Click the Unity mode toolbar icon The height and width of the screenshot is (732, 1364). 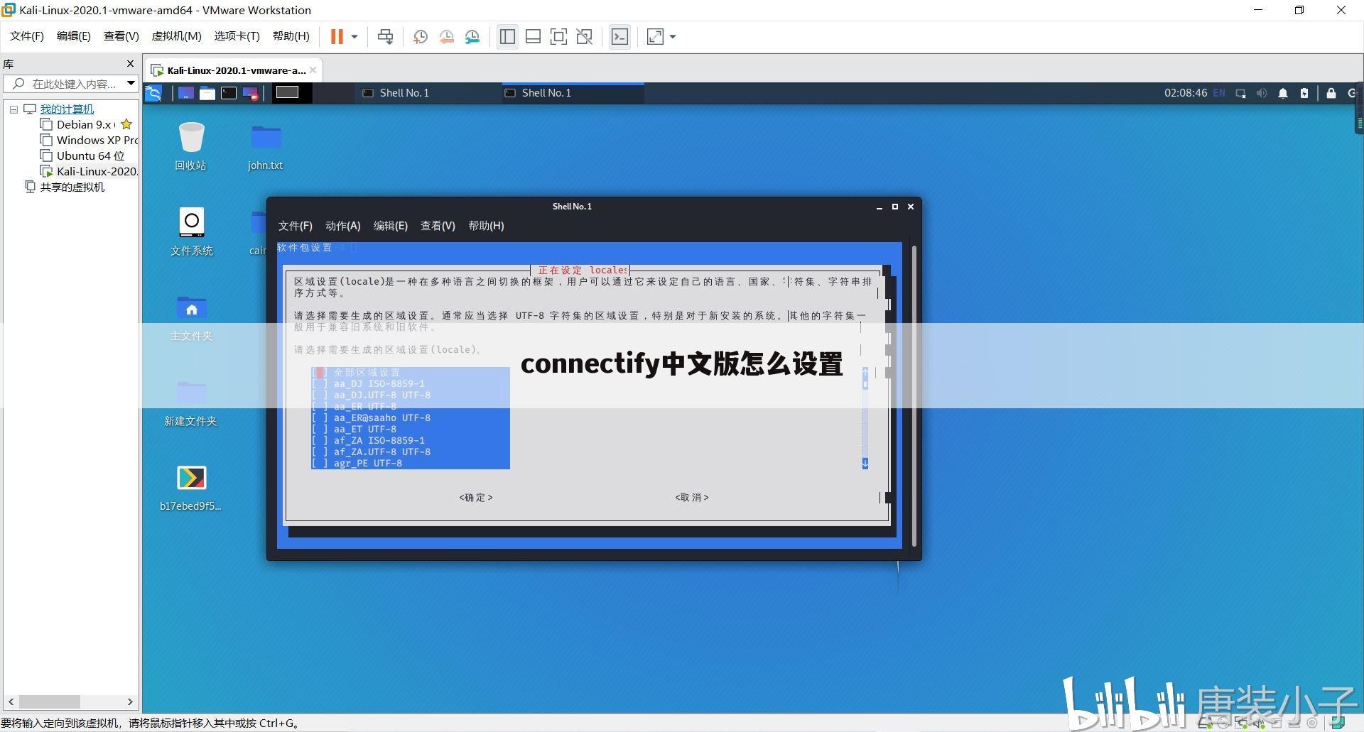coord(584,36)
